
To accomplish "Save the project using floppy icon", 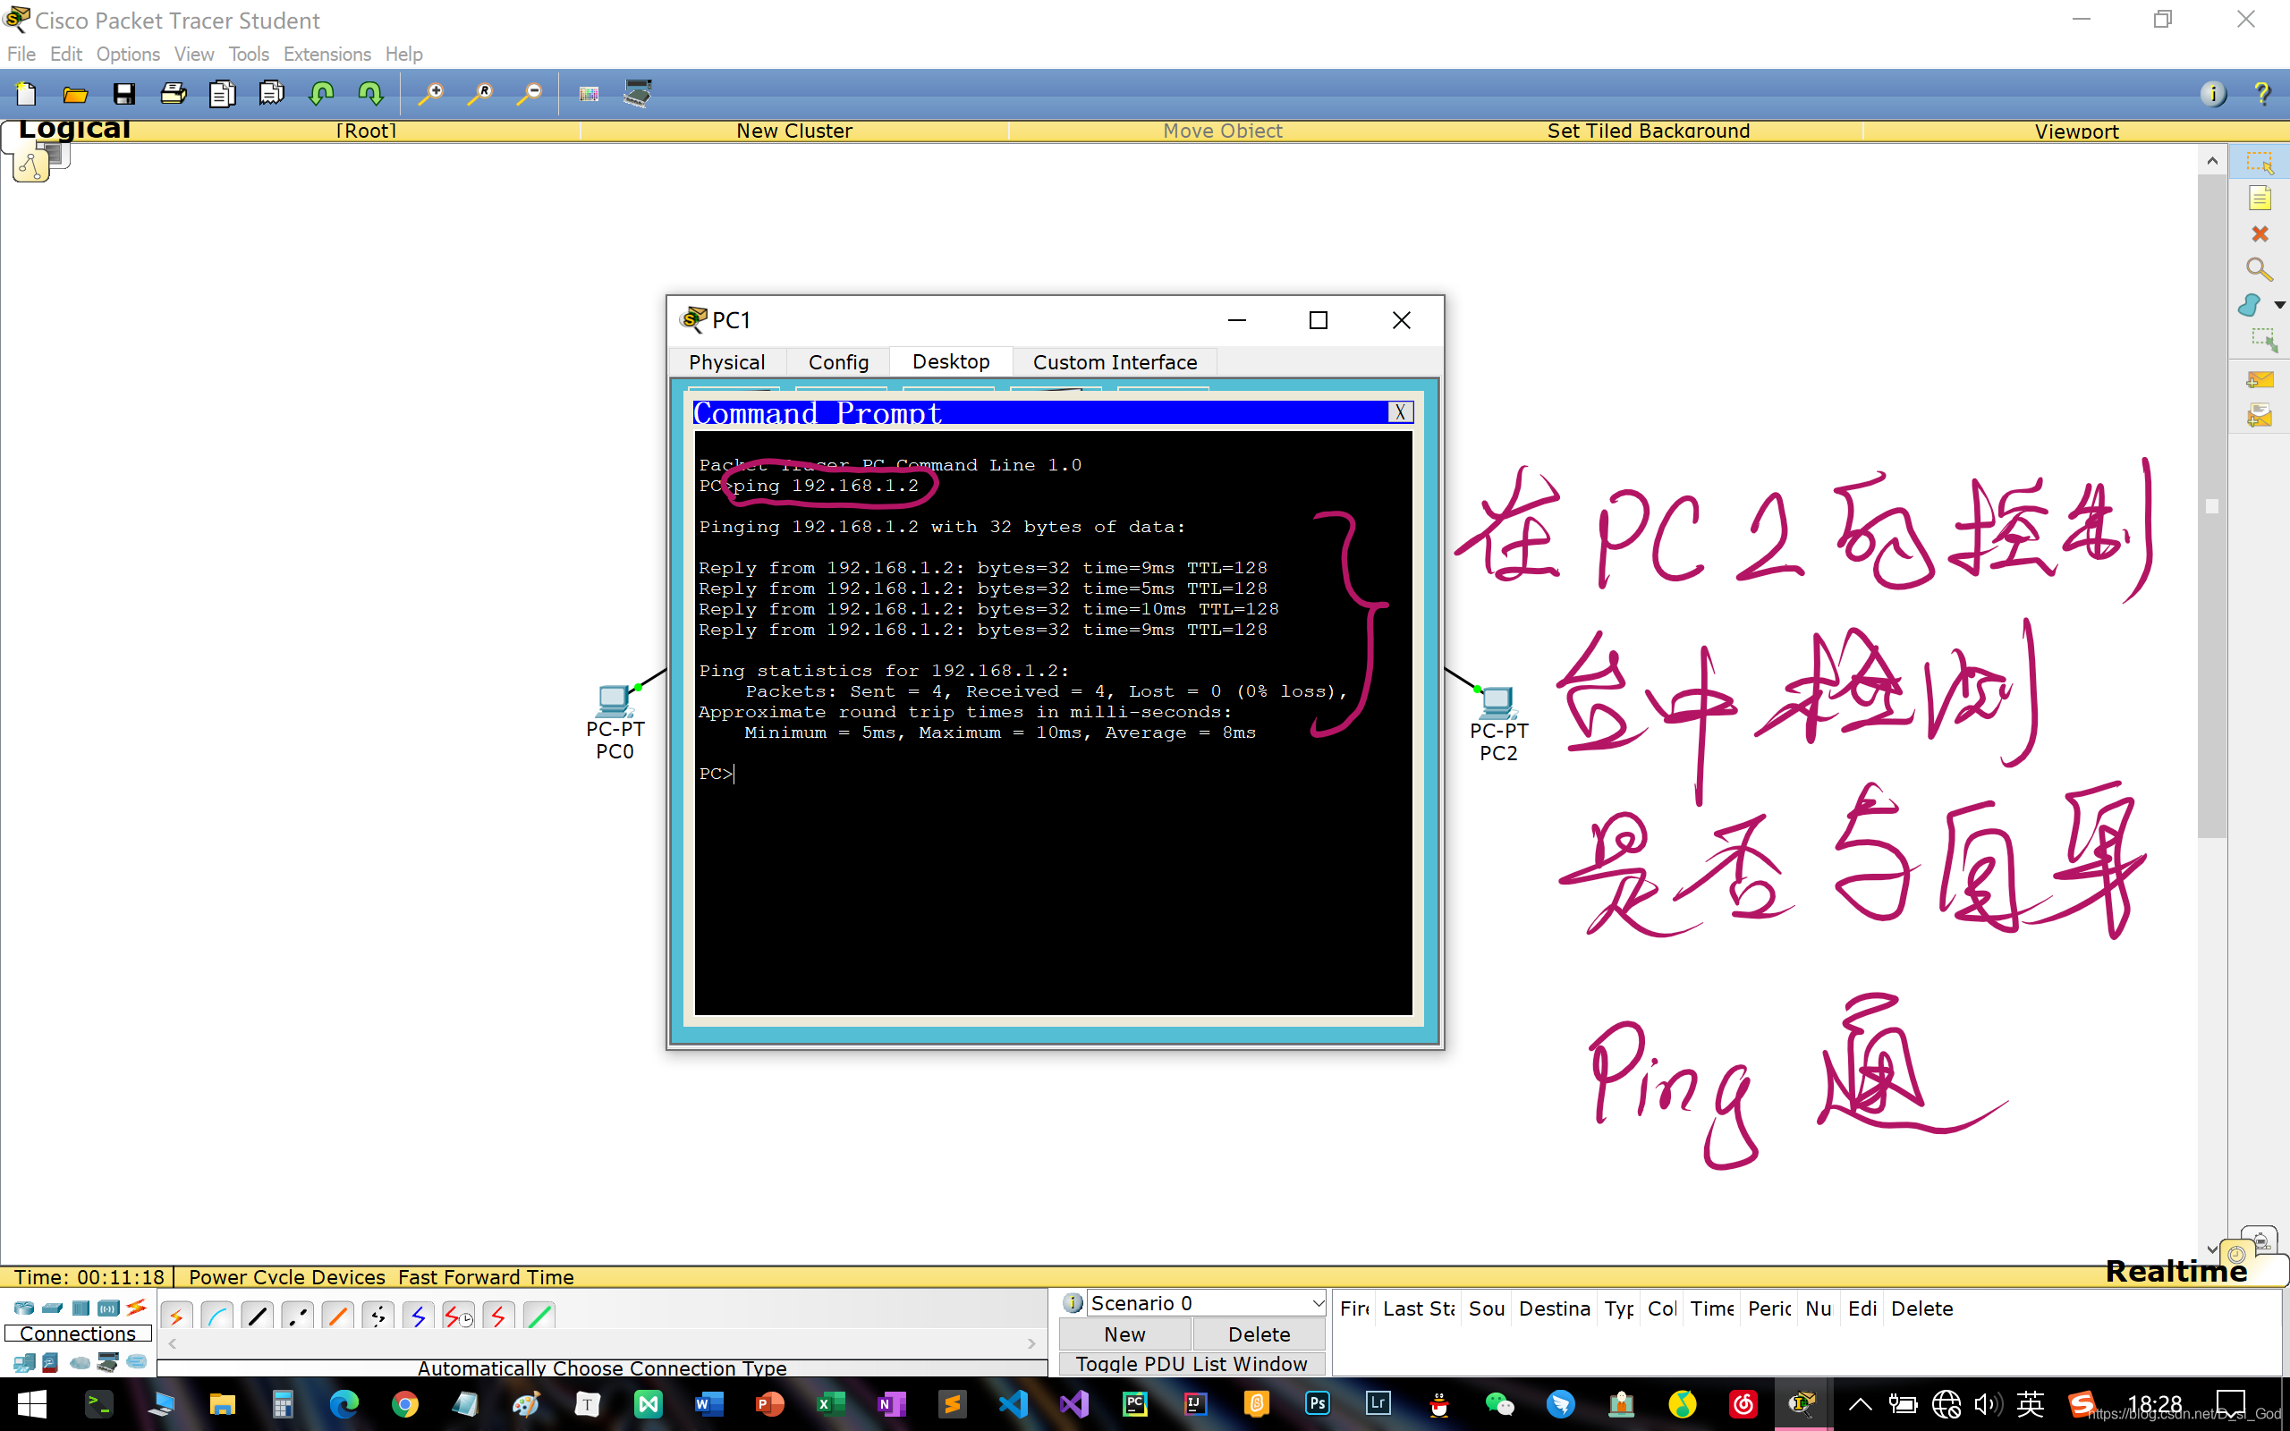I will [124, 94].
